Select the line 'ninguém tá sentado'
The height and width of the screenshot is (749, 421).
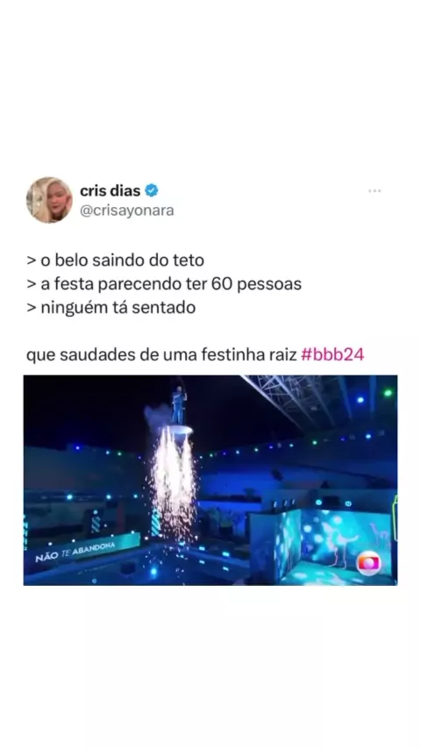(x=111, y=308)
